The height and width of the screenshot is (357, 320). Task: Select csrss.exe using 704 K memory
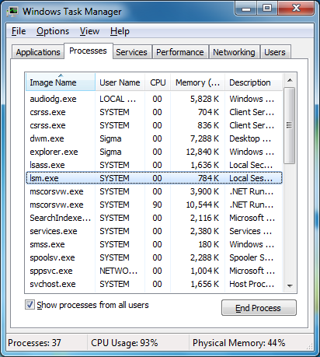click(x=154, y=112)
